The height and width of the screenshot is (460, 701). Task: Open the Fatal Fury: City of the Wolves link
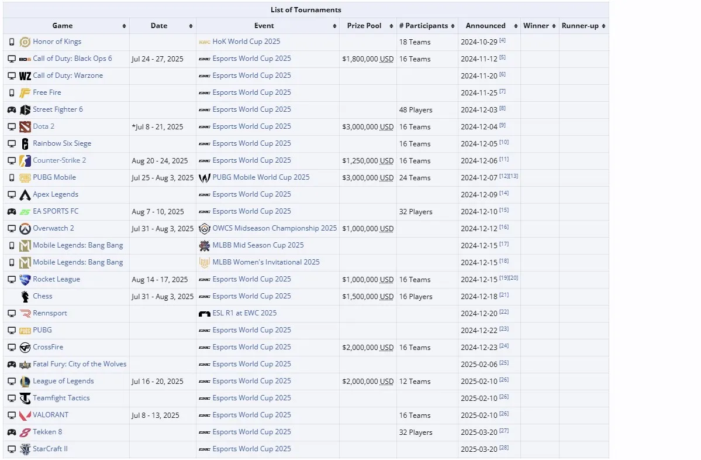click(x=80, y=364)
